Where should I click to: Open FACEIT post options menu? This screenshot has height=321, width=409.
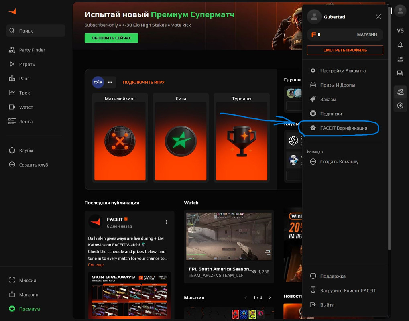coord(166,222)
